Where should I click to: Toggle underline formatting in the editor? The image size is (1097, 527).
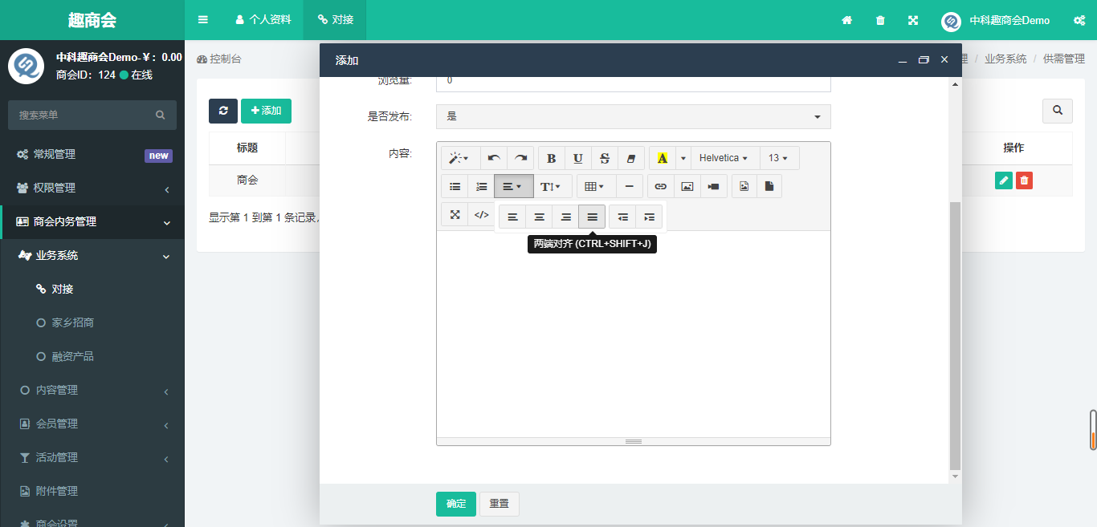[577, 158]
